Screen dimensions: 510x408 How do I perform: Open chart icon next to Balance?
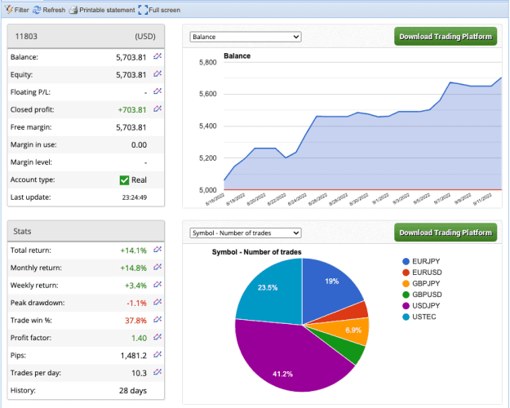(x=157, y=56)
